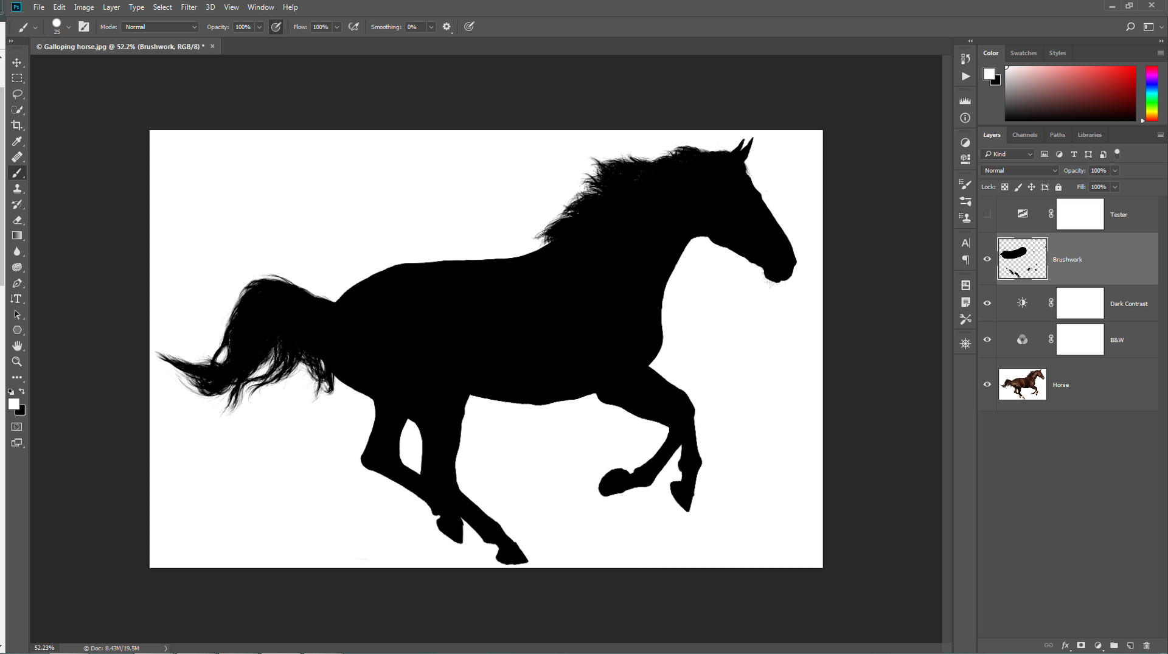Screen dimensions: 1168x654
Task: Select the Horizontal Type tool
Action: pos(17,298)
